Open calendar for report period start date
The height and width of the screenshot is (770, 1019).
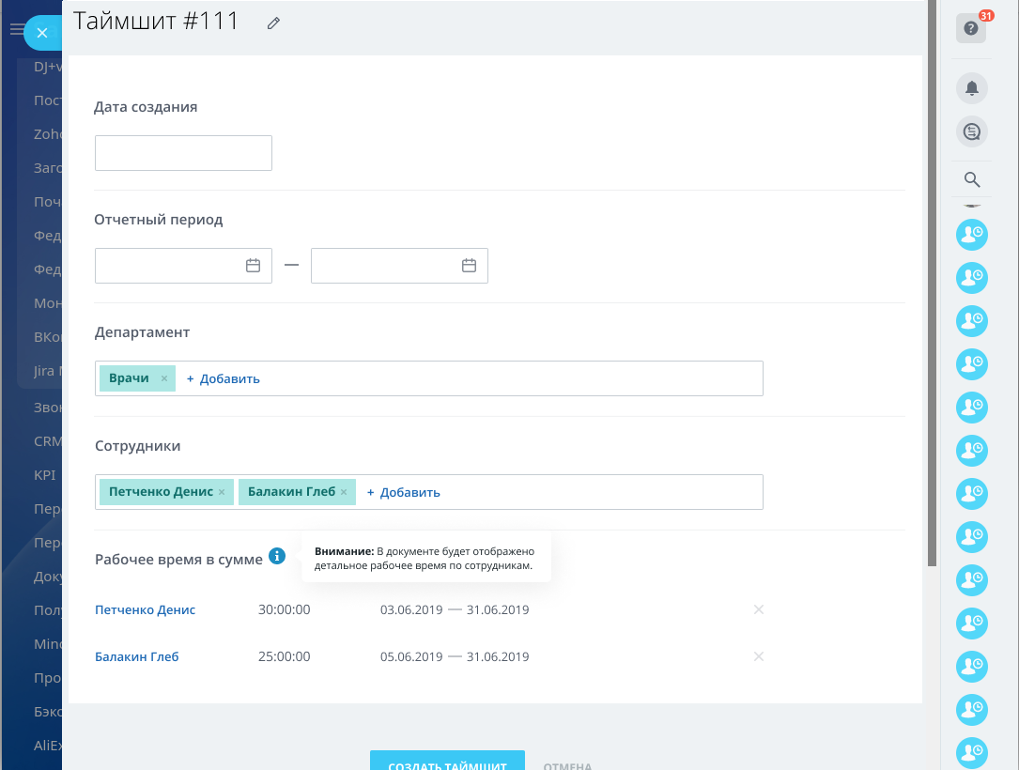pyautogui.click(x=253, y=266)
